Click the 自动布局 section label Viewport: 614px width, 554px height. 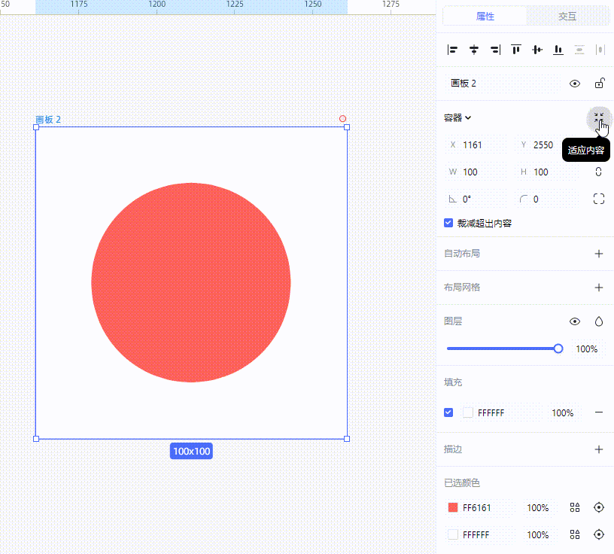tap(462, 254)
